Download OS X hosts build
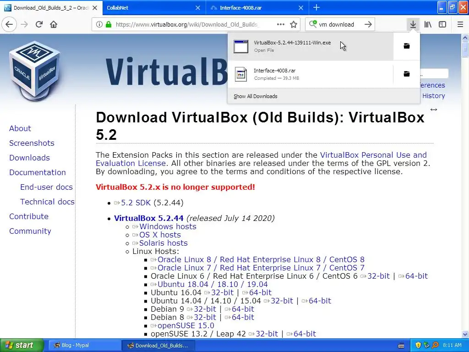The width and height of the screenshot is (469, 352). [160, 235]
